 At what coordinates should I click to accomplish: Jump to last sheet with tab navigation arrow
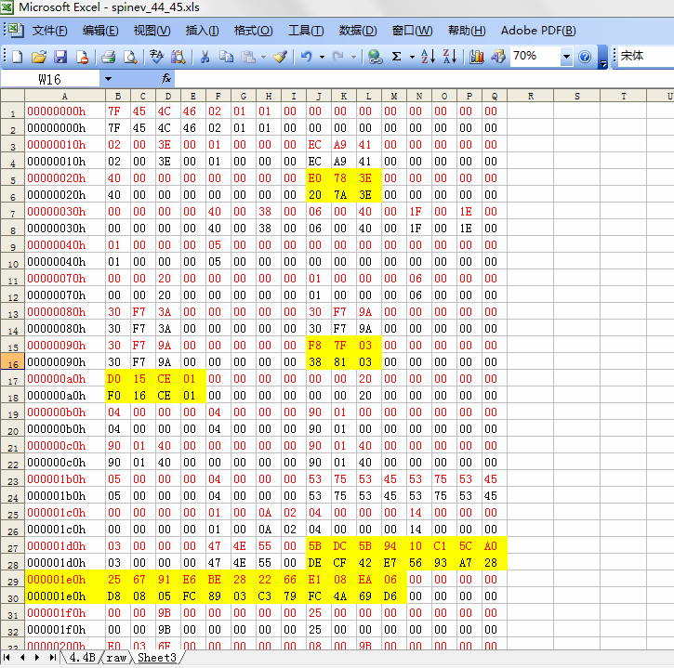click(x=52, y=657)
